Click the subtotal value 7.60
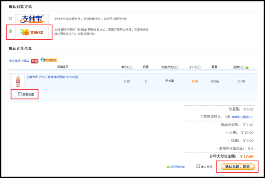 [x=195, y=81]
